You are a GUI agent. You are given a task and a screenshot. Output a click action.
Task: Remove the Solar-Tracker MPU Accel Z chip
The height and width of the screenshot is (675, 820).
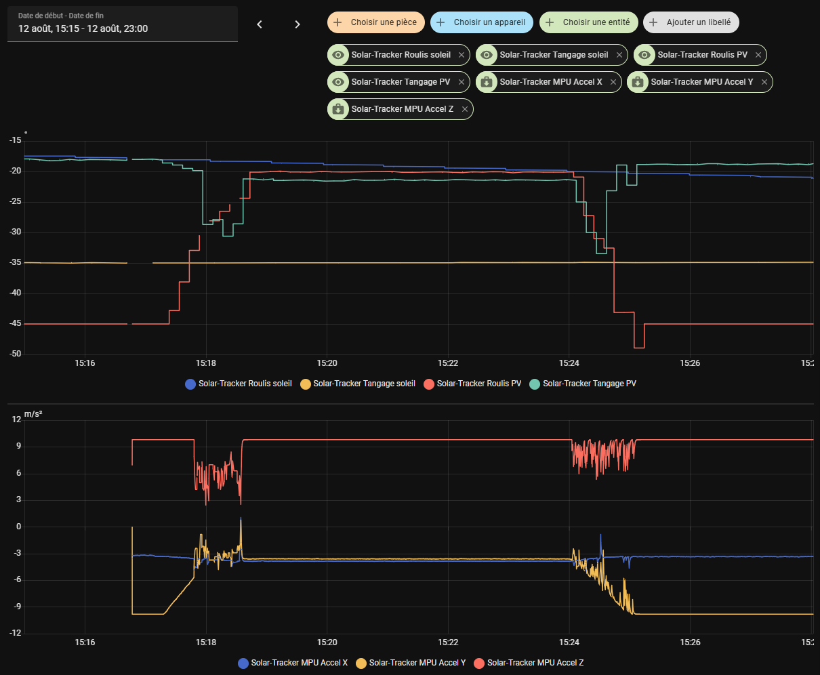click(465, 109)
